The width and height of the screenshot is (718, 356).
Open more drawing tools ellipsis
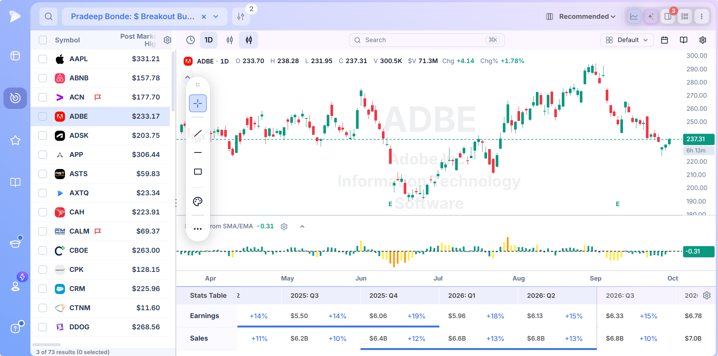point(198,229)
